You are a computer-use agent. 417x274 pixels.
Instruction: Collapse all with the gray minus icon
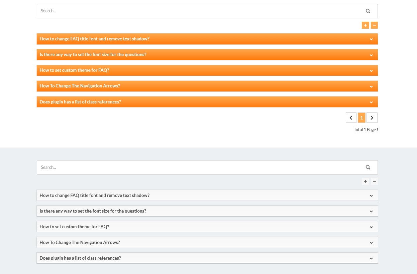coord(374,182)
